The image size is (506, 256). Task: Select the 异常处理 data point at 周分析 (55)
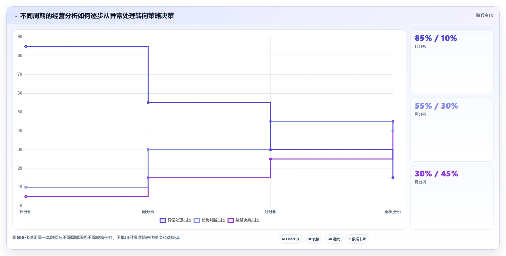[148, 103]
